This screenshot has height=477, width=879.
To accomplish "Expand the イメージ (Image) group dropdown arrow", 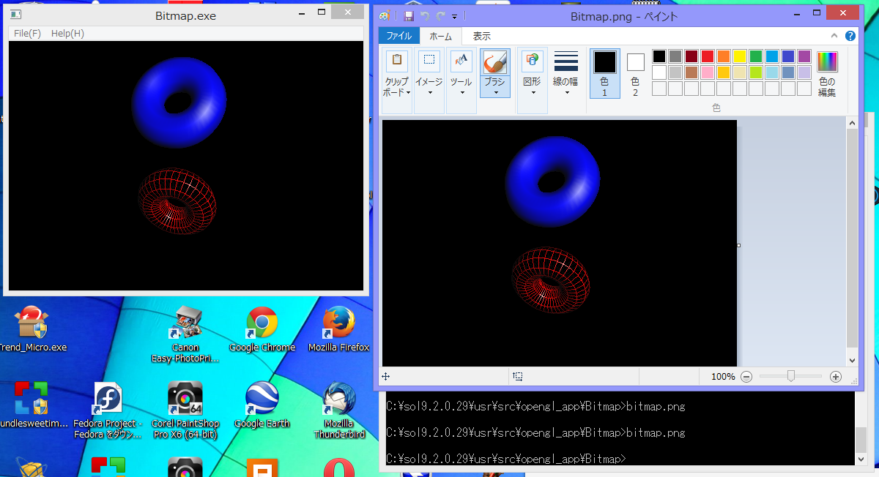I will (429, 92).
